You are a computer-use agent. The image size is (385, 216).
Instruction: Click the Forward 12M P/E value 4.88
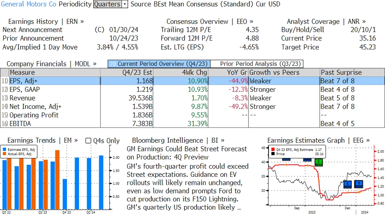(x=252, y=38)
